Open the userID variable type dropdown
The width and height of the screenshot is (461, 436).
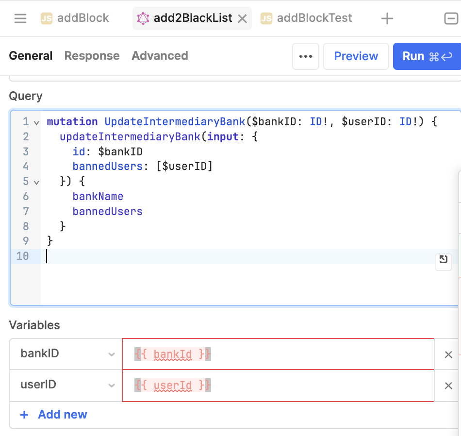(x=112, y=386)
